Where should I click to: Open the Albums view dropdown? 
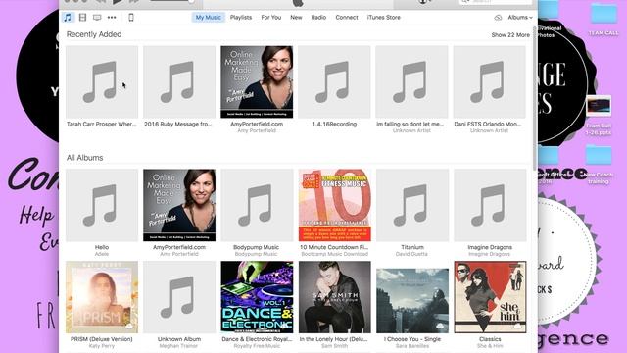click(x=520, y=18)
